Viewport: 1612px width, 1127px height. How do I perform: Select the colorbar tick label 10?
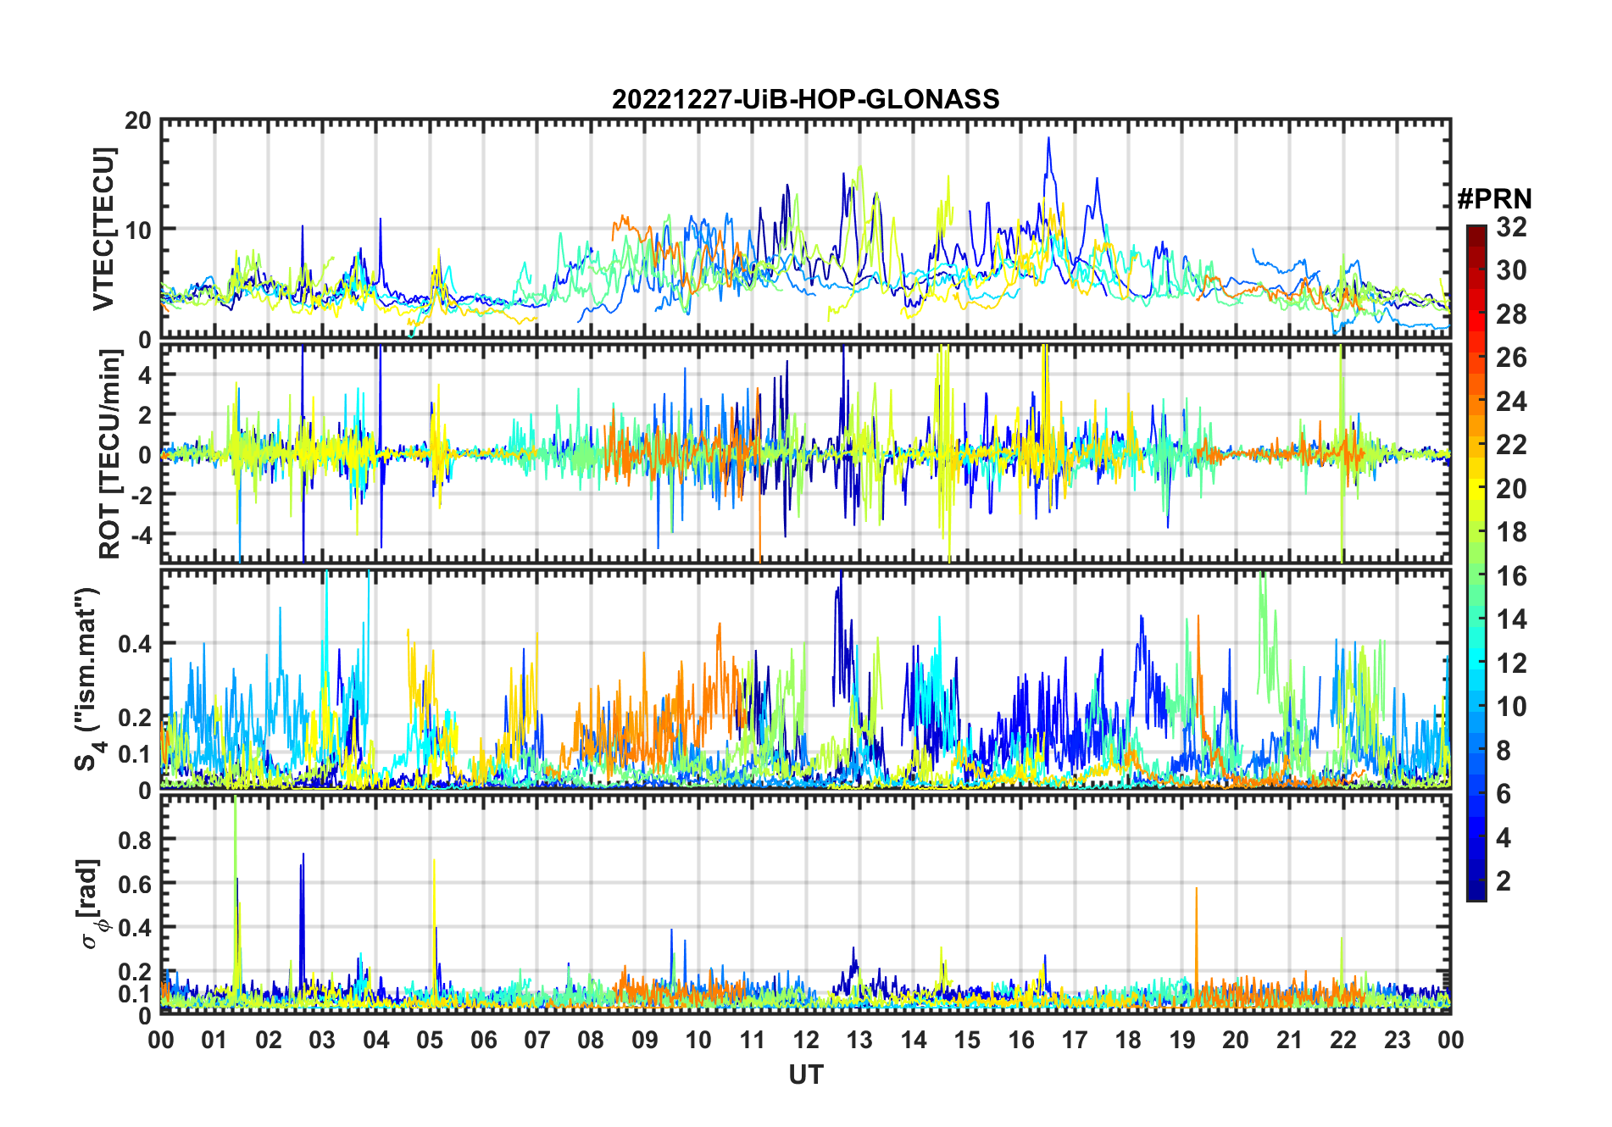1511,707
